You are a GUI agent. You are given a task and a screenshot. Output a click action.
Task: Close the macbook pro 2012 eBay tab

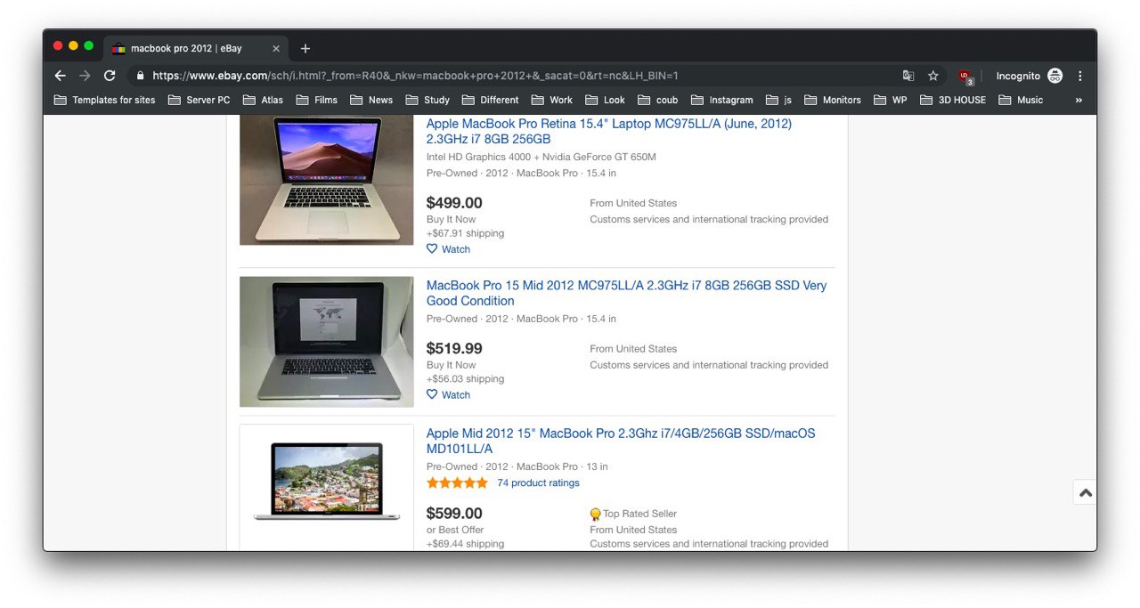[276, 48]
